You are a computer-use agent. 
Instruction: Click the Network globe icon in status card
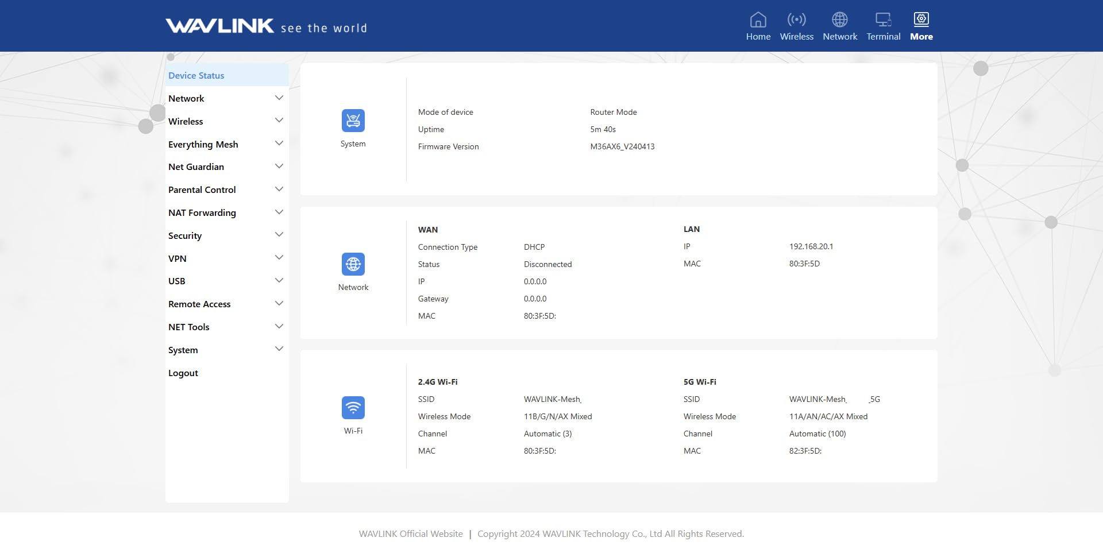click(353, 264)
